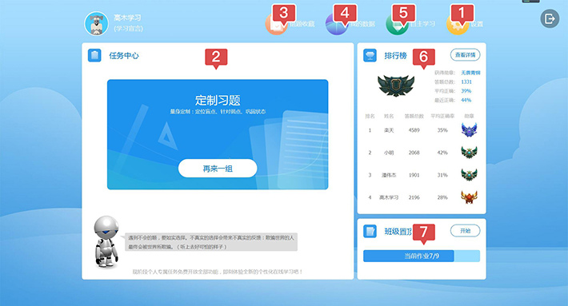Click the accuracy cell 28%
The width and height of the screenshot is (568, 306).
(442, 197)
